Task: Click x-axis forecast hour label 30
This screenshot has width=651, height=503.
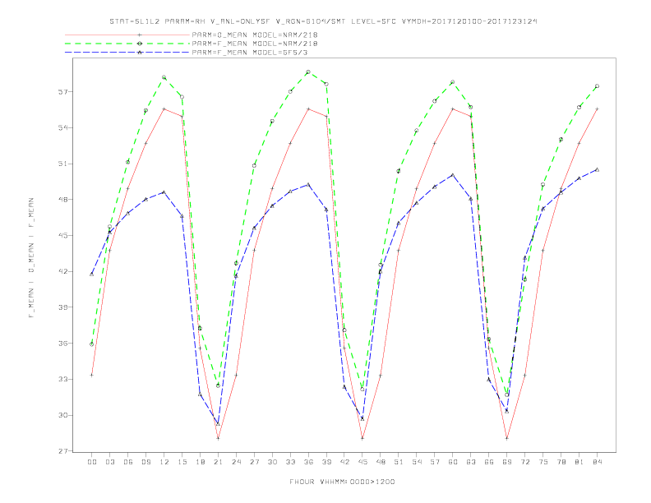Action: click(272, 462)
